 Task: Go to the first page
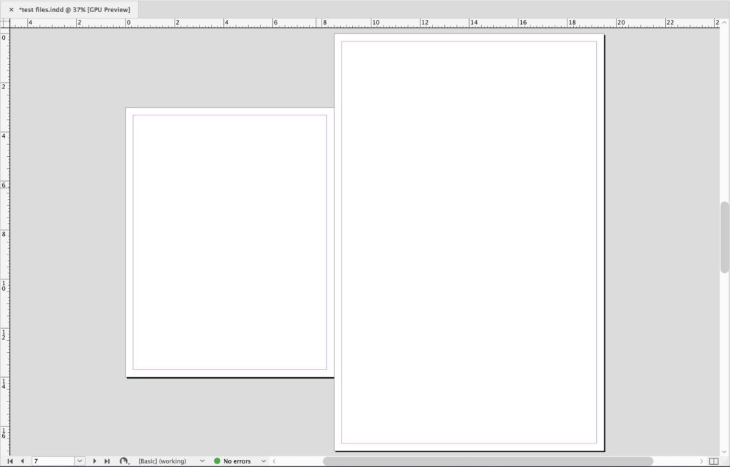point(10,461)
